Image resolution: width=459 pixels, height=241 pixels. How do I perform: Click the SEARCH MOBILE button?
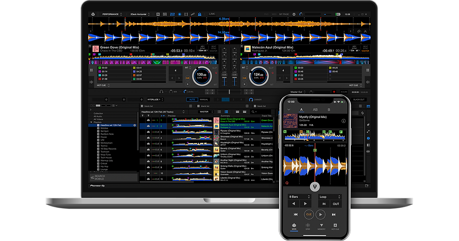point(113,177)
